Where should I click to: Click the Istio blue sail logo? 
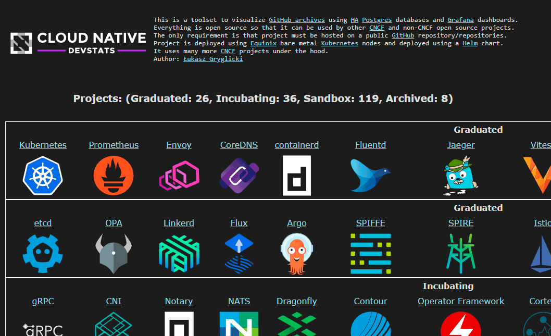(x=541, y=253)
